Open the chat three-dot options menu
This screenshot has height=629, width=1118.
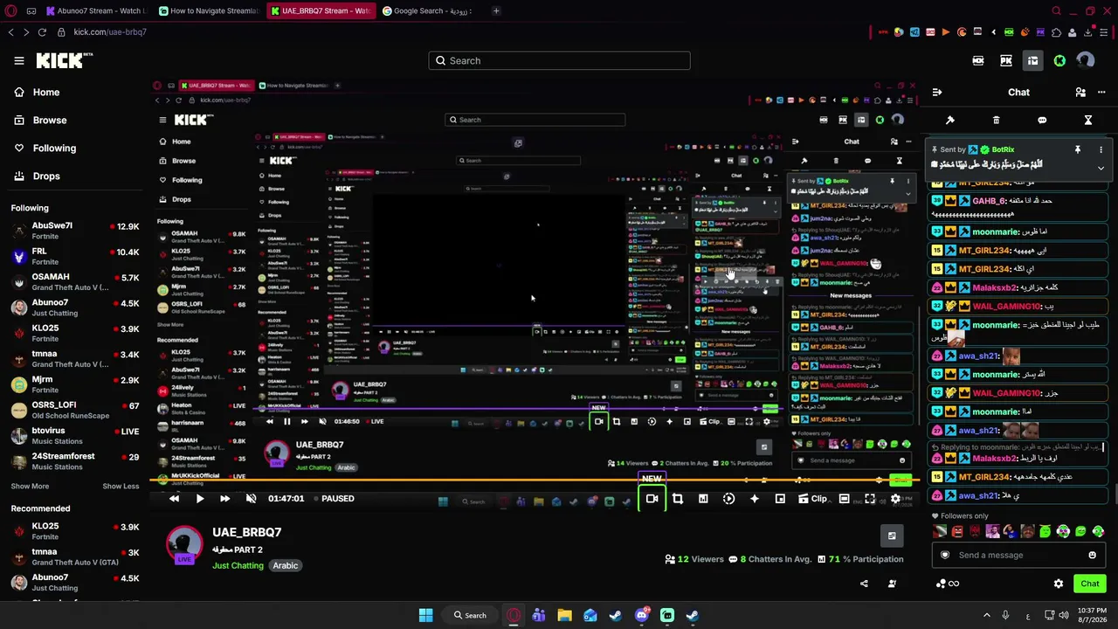coord(1101,92)
